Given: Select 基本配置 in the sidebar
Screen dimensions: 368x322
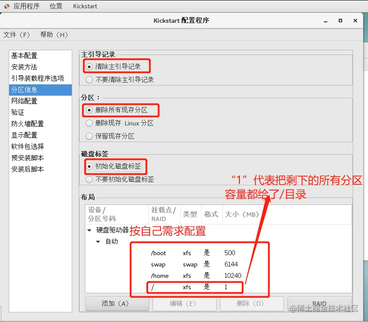Looking at the screenshot, I should click(x=40, y=55).
